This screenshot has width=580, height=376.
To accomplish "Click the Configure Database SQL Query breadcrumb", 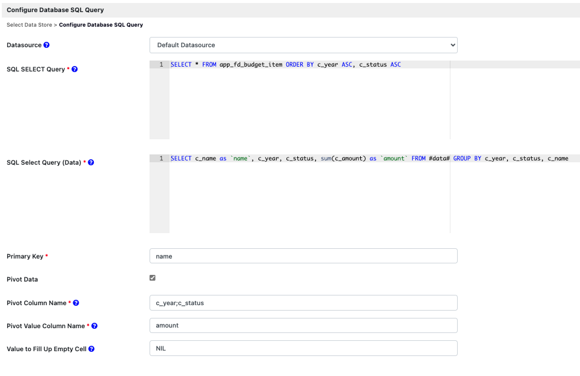I will point(101,25).
